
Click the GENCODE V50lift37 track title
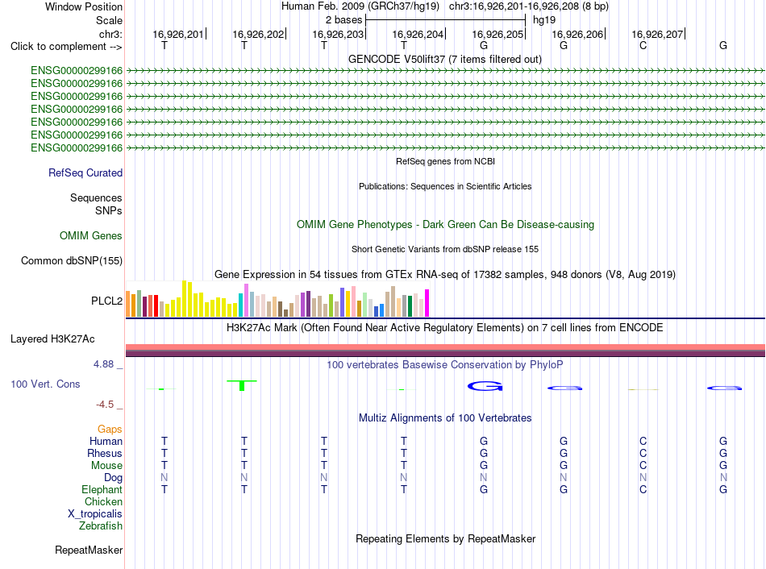pyautogui.click(x=444, y=59)
